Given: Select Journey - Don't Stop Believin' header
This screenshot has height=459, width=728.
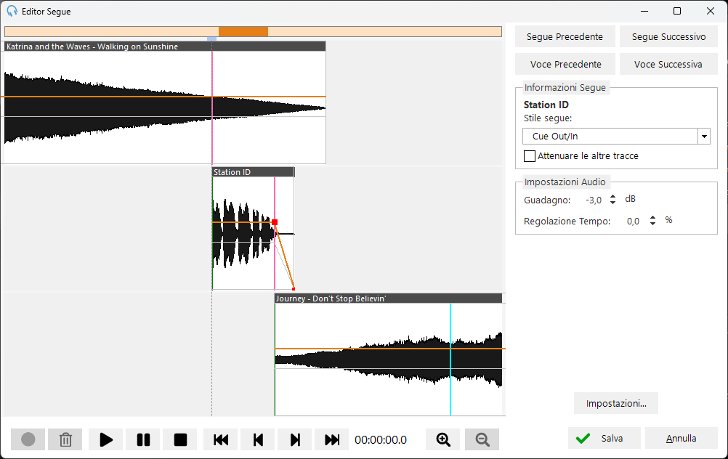Looking at the screenshot, I should pyautogui.click(x=388, y=298).
